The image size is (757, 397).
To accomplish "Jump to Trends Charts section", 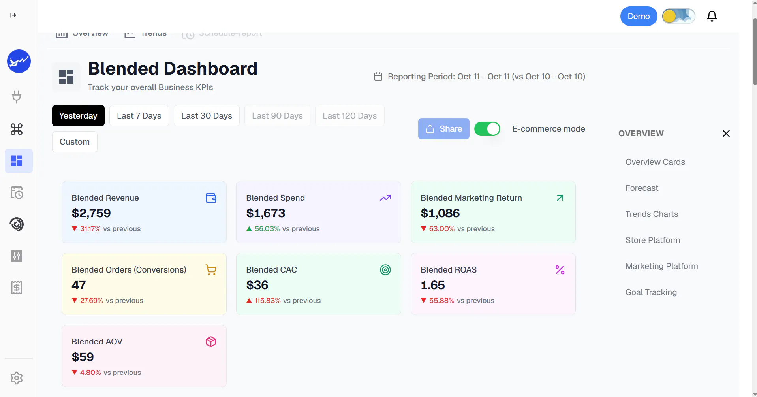I will (652, 214).
